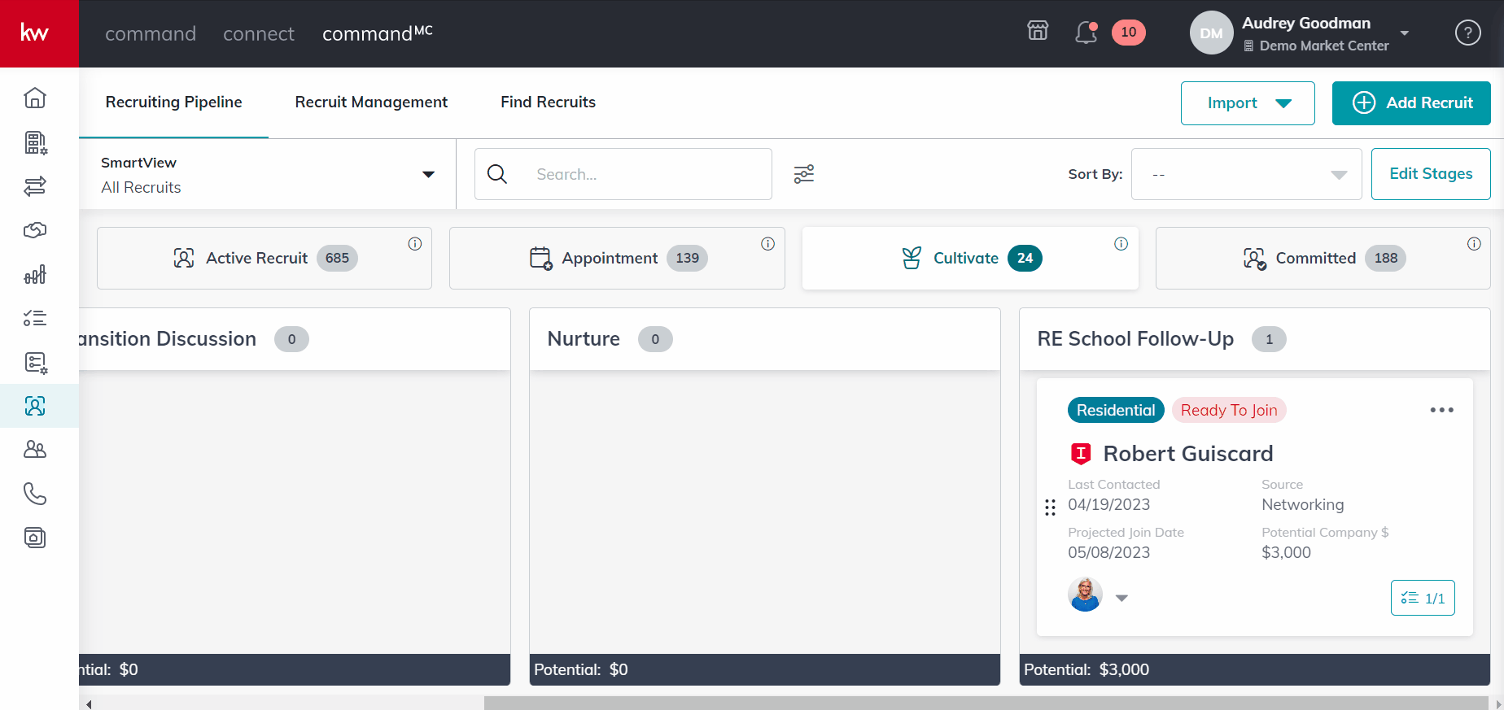Click the Add Recruit button
This screenshot has width=1504, height=710.
point(1411,103)
